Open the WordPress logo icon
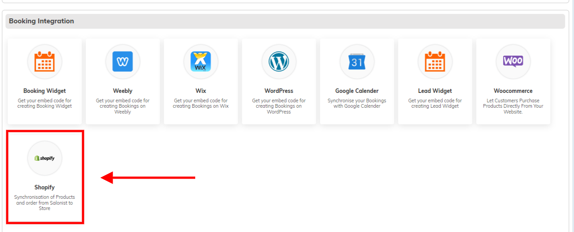 (x=279, y=62)
